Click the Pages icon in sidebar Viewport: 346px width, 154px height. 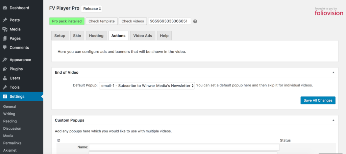click(5, 38)
